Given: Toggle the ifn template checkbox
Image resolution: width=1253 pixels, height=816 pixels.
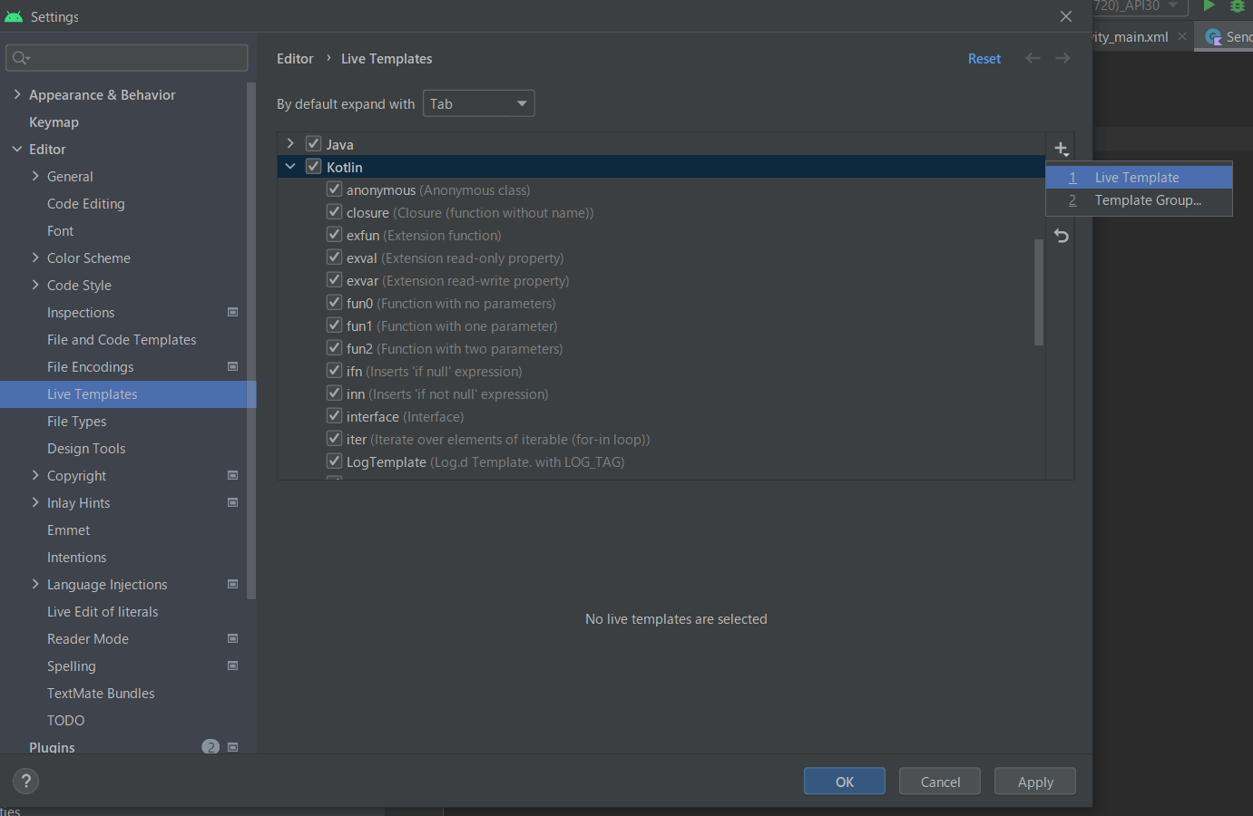Looking at the screenshot, I should (x=334, y=370).
